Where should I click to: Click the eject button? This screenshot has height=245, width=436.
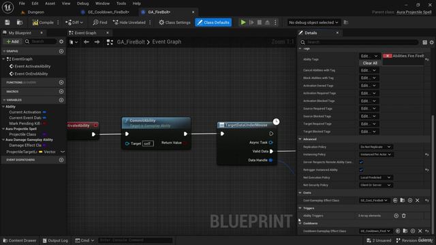point(267,22)
